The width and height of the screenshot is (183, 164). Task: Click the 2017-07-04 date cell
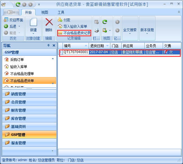[x=99, y=52]
